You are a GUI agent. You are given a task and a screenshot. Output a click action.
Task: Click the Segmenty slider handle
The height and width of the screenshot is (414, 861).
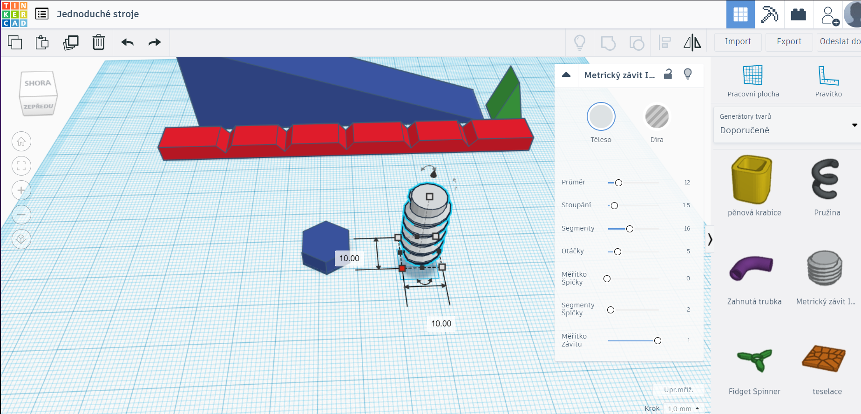pyautogui.click(x=630, y=229)
